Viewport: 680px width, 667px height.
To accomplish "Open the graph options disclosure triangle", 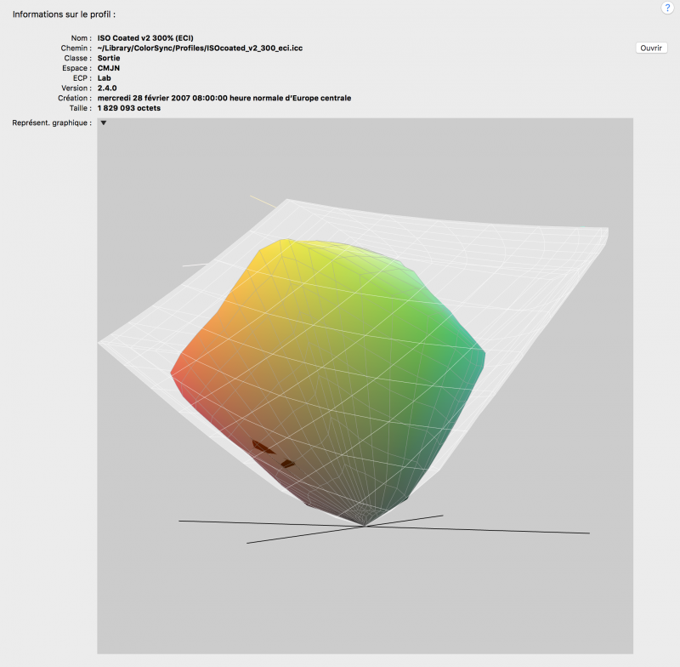I will pyautogui.click(x=104, y=123).
